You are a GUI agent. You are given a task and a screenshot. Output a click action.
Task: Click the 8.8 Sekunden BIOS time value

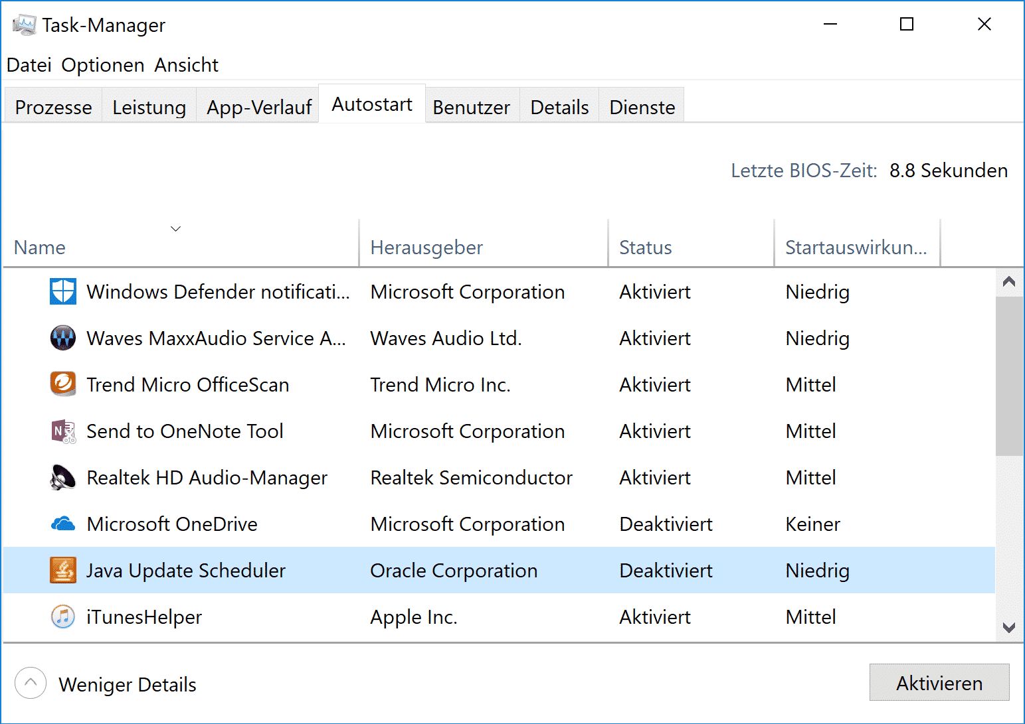pos(949,171)
